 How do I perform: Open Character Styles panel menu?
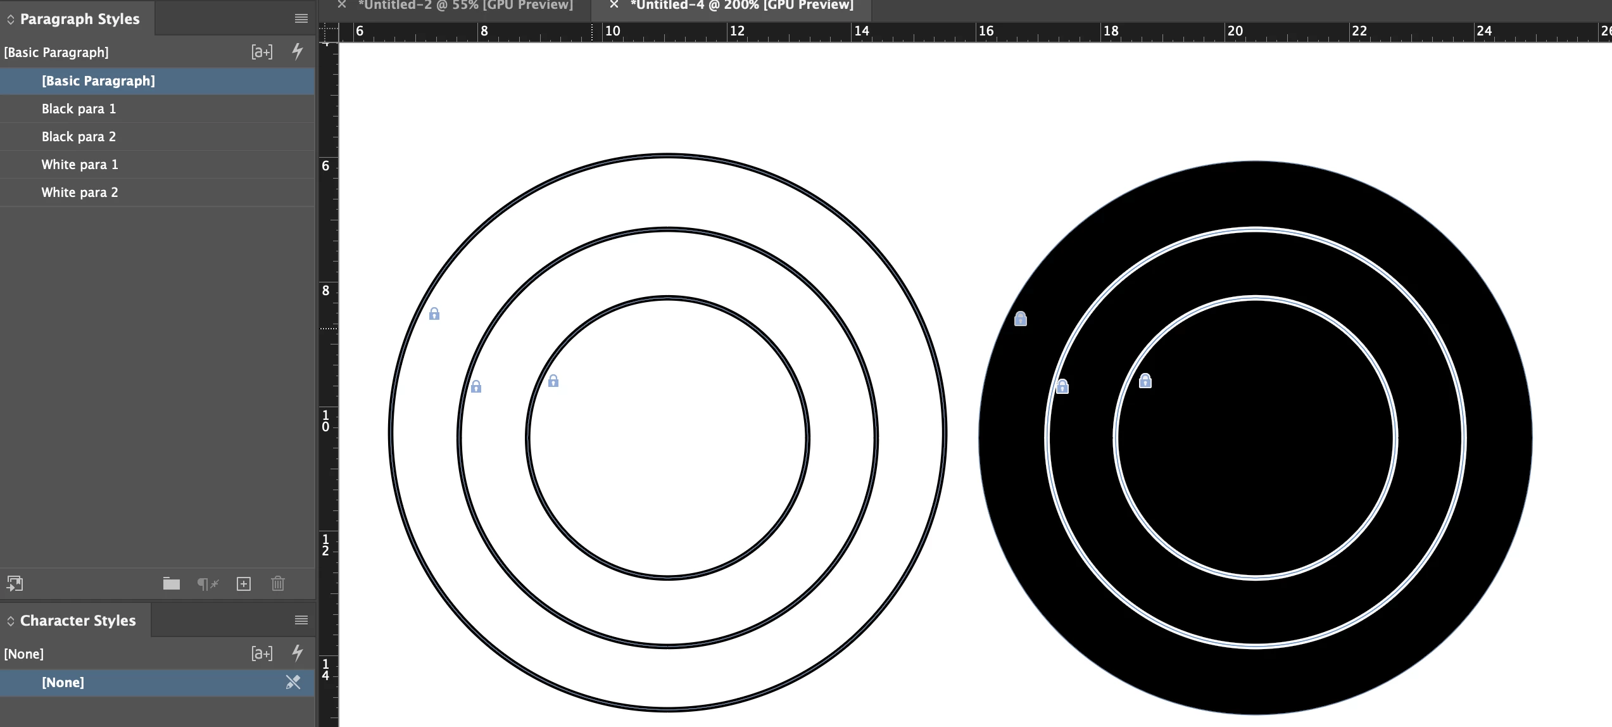click(x=301, y=621)
